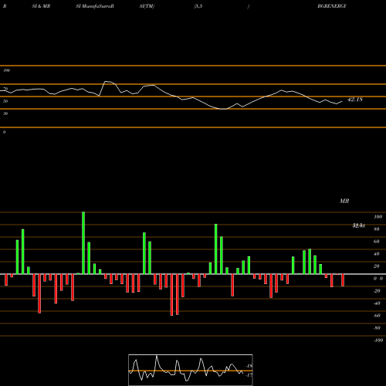Screen dimensions: 386x386
Task: Click the 40 label on the MR axis
Action: pos(377,254)
